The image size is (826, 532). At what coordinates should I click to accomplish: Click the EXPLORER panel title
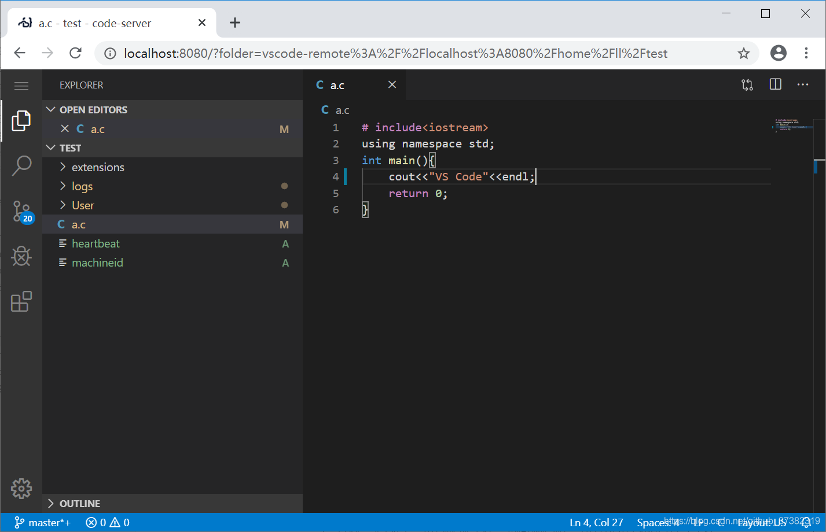point(81,85)
